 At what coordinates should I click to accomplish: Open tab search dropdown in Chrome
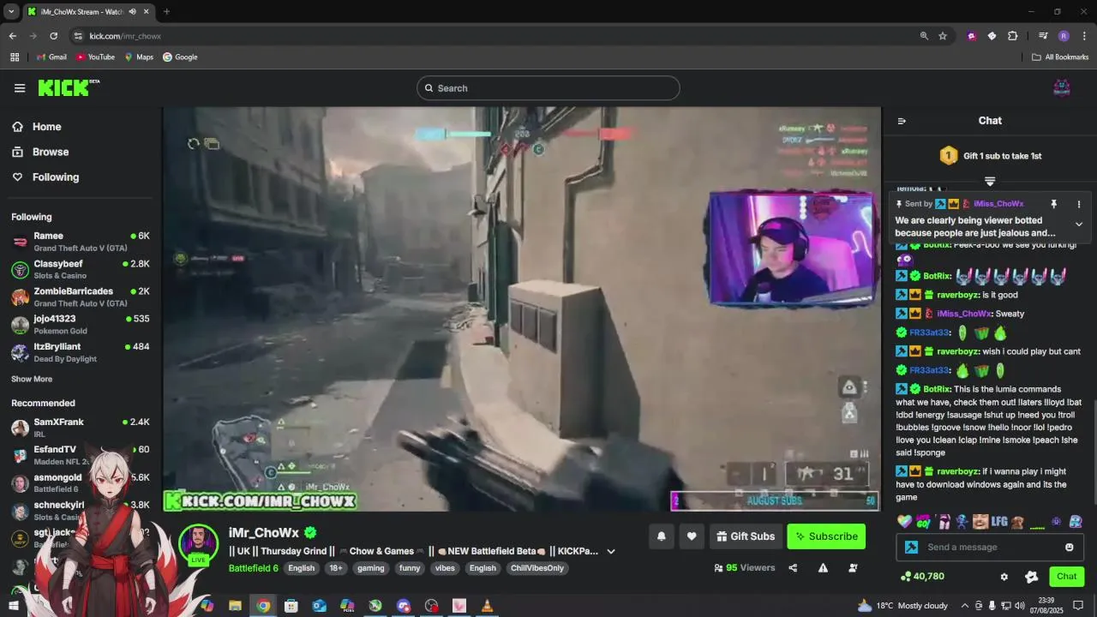11,12
